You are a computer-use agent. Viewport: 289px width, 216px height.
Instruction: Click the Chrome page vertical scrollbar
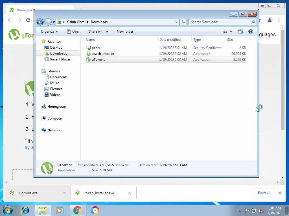click(283, 80)
